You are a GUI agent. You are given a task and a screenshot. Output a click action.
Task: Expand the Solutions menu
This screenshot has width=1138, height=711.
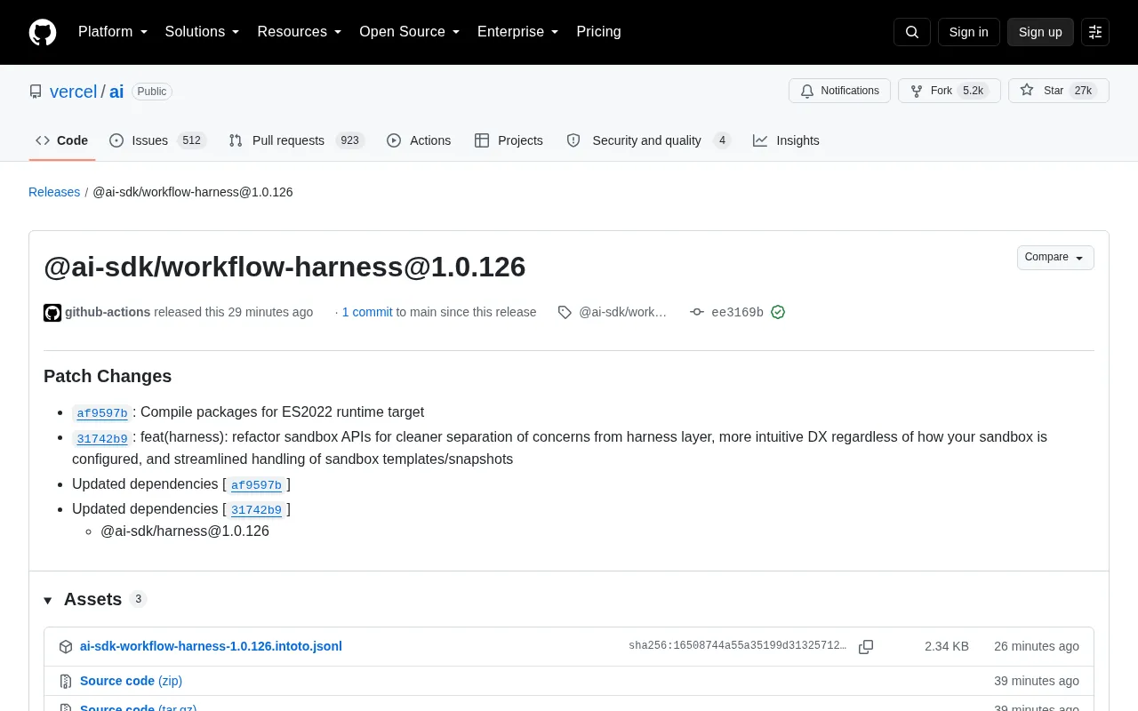(203, 32)
